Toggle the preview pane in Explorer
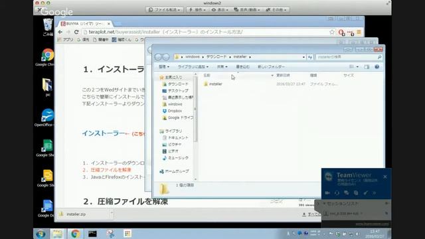This screenshot has width=425, height=239. click(x=367, y=66)
